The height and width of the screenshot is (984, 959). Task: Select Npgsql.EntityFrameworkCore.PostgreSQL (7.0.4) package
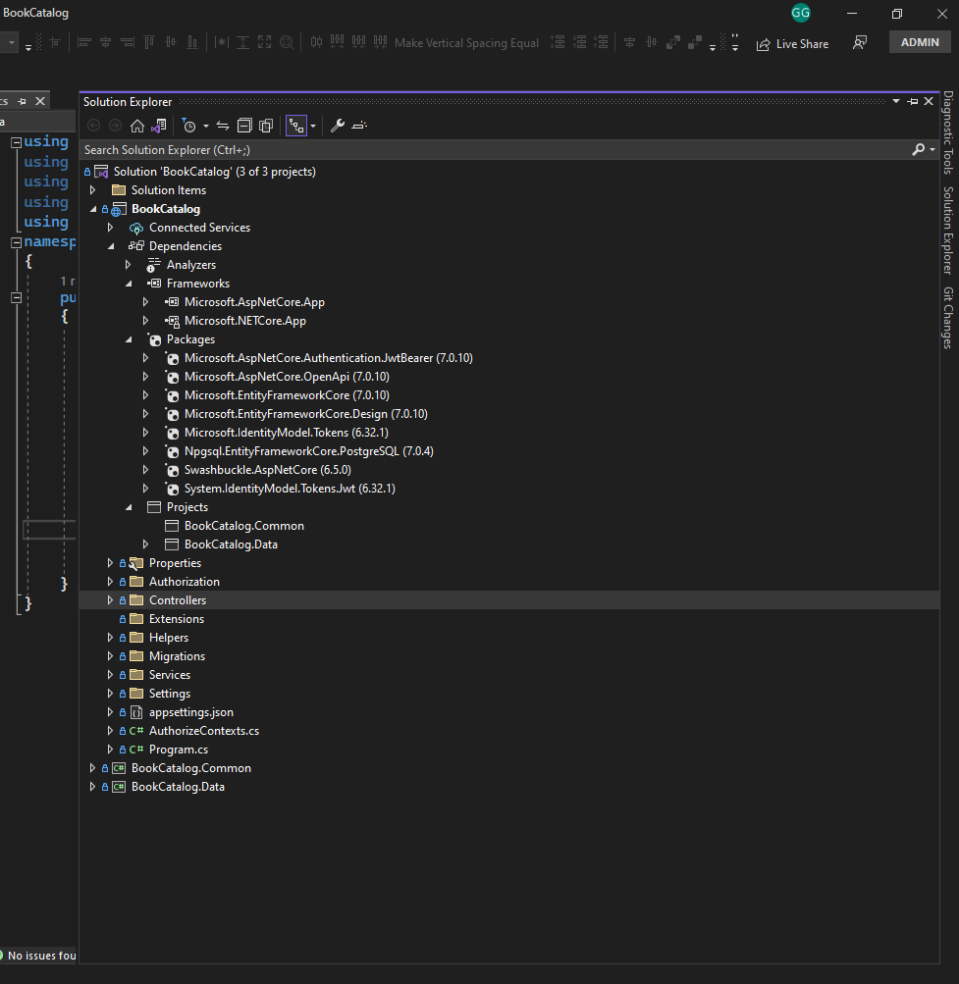click(309, 451)
